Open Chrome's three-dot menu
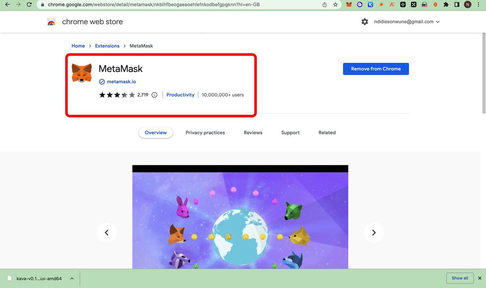The image size is (486, 288). [479, 5]
